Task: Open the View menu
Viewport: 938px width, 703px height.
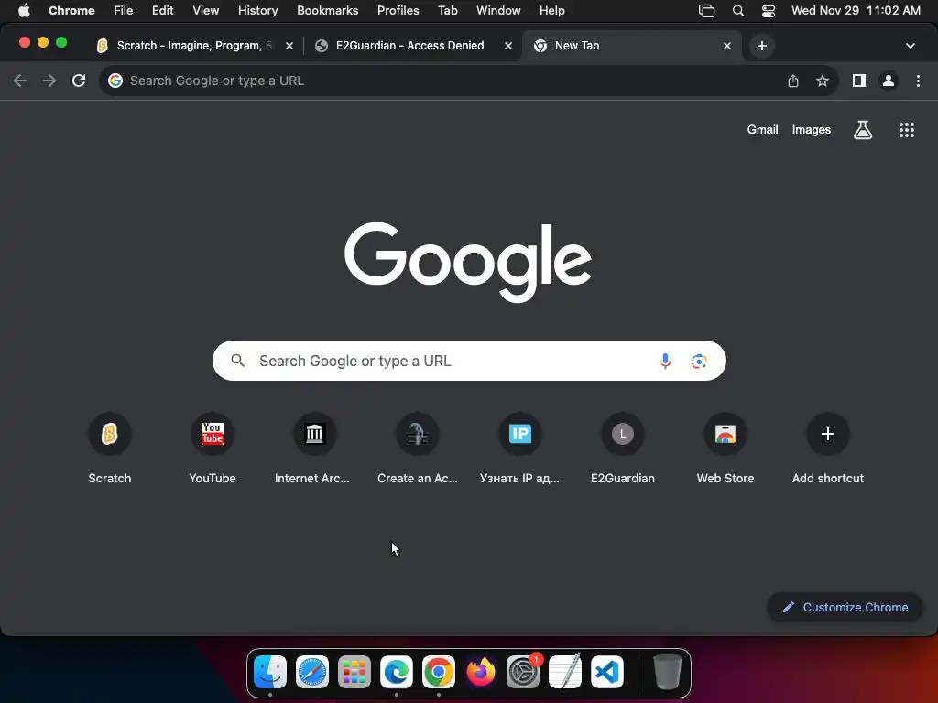Action: coord(206,11)
